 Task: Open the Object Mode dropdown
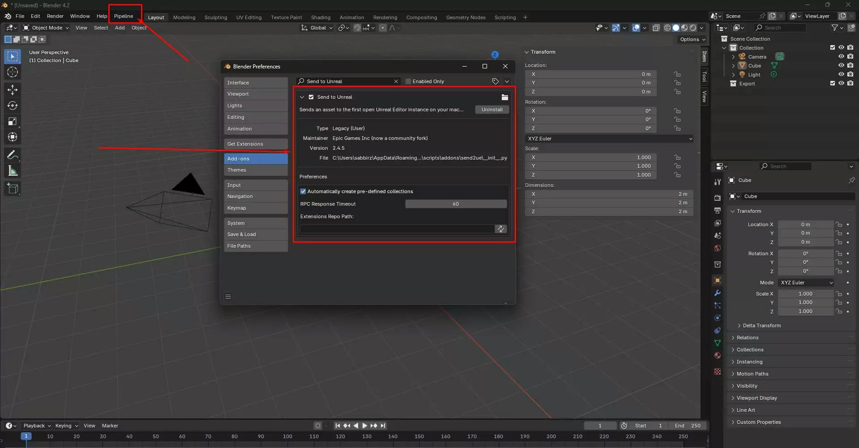coord(46,28)
